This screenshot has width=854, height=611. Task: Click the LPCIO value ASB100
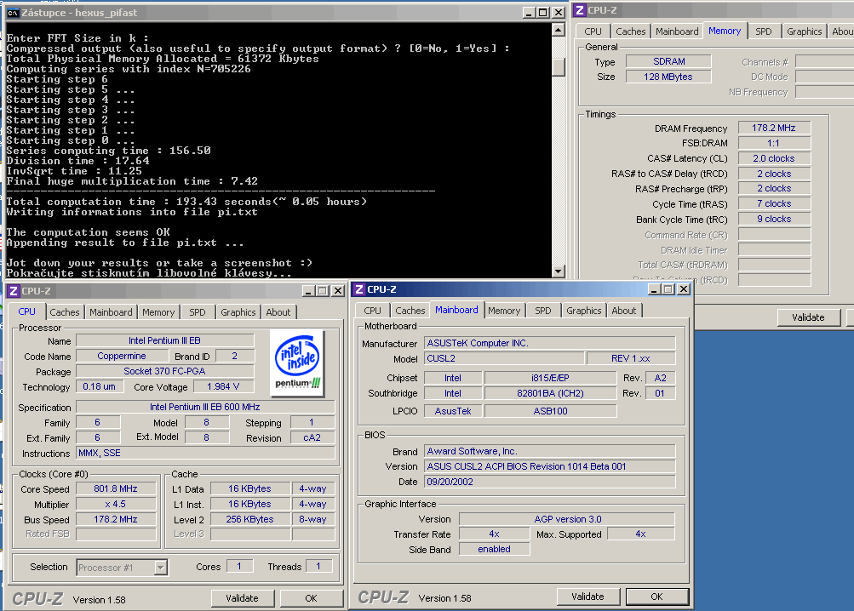[550, 411]
